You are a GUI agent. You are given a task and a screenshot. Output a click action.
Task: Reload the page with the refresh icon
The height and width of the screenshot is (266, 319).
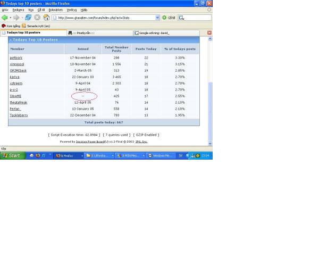coord(28,18)
